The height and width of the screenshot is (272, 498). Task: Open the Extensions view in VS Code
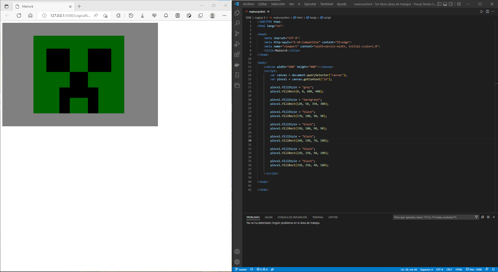[237, 54]
